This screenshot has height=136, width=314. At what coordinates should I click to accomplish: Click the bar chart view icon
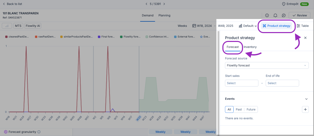tap(7, 26)
